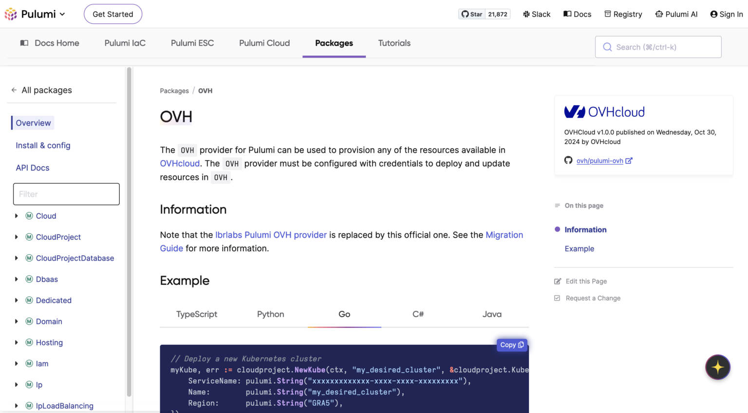The height and width of the screenshot is (413, 748).
Task: Click the Pulumi AI sparkle assistant button
Action: [717, 367]
